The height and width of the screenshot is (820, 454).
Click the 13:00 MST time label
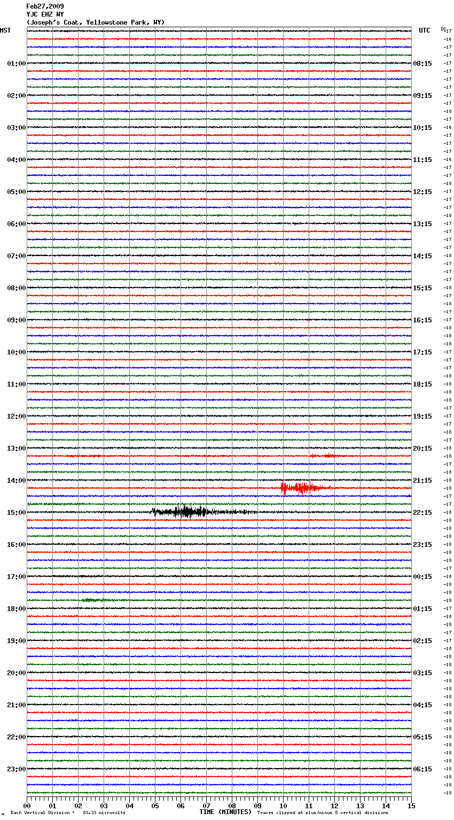(17, 448)
